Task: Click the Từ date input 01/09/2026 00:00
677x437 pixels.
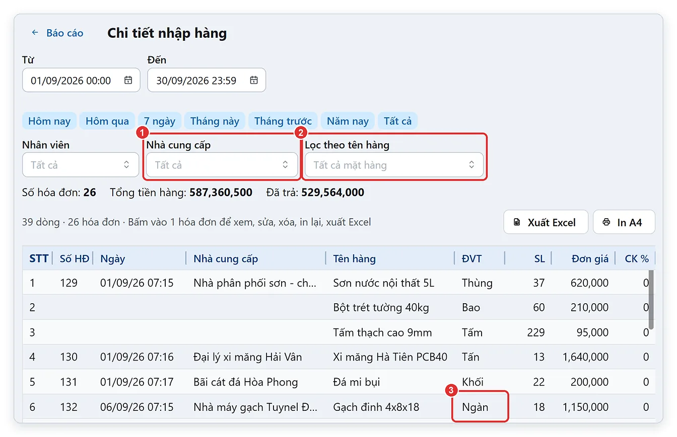Action: coord(81,80)
